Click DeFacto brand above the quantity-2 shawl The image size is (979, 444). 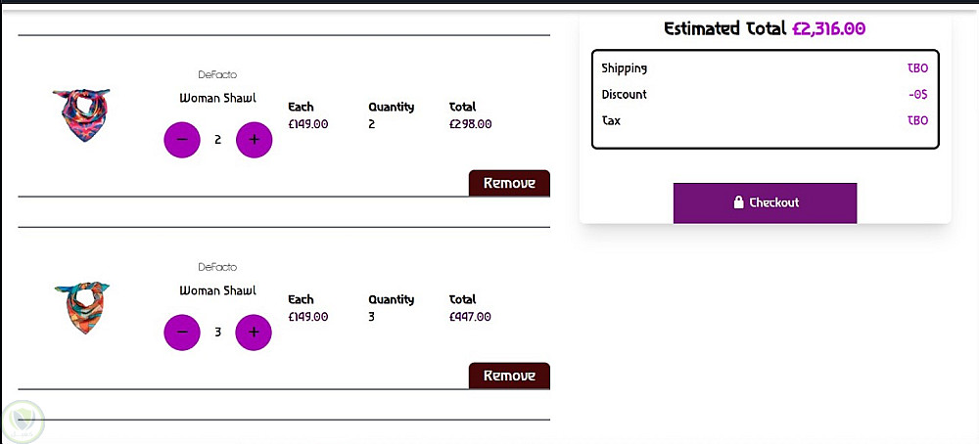tap(217, 74)
